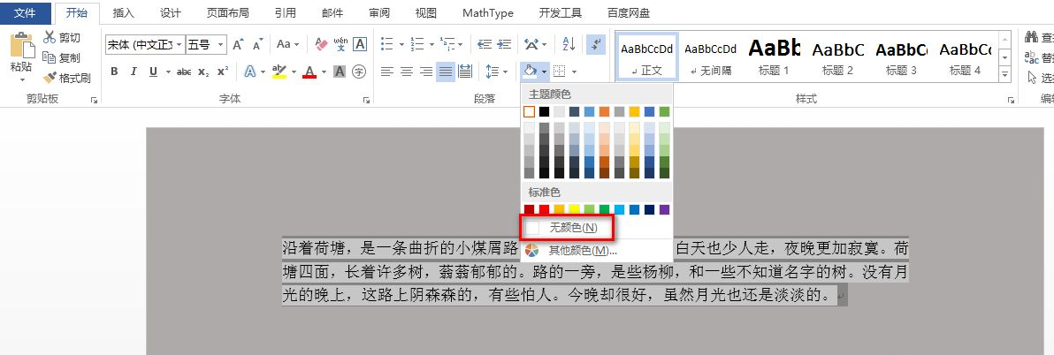Click the shading paint bucket icon
Image resolution: width=1054 pixels, height=355 pixels.
tap(530, 71)
